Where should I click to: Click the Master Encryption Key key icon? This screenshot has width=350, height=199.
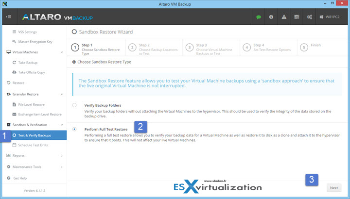tap(14, 41)
